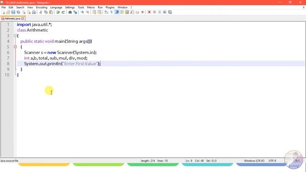Close document with menu bar X

(304, 7)
